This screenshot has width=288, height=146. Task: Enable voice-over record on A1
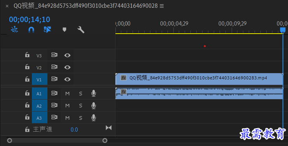(x=94, y=93)
